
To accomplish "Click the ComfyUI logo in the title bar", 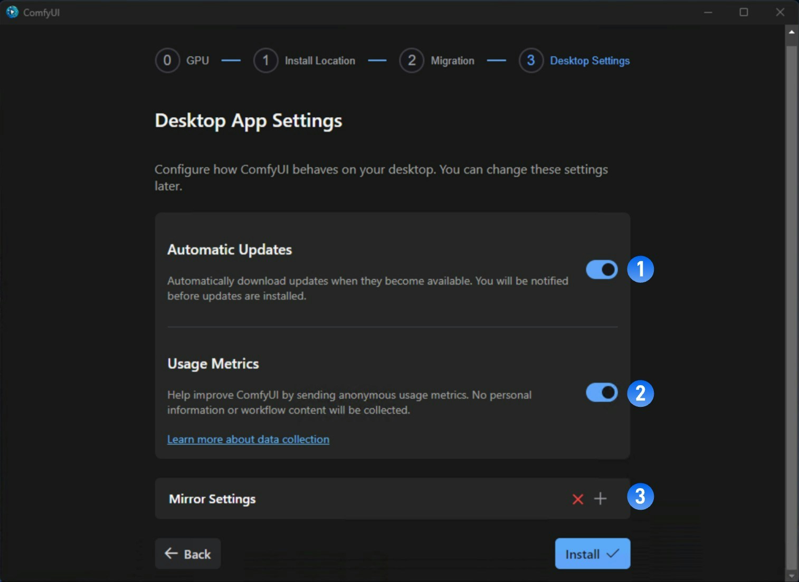I will point(12,12).
